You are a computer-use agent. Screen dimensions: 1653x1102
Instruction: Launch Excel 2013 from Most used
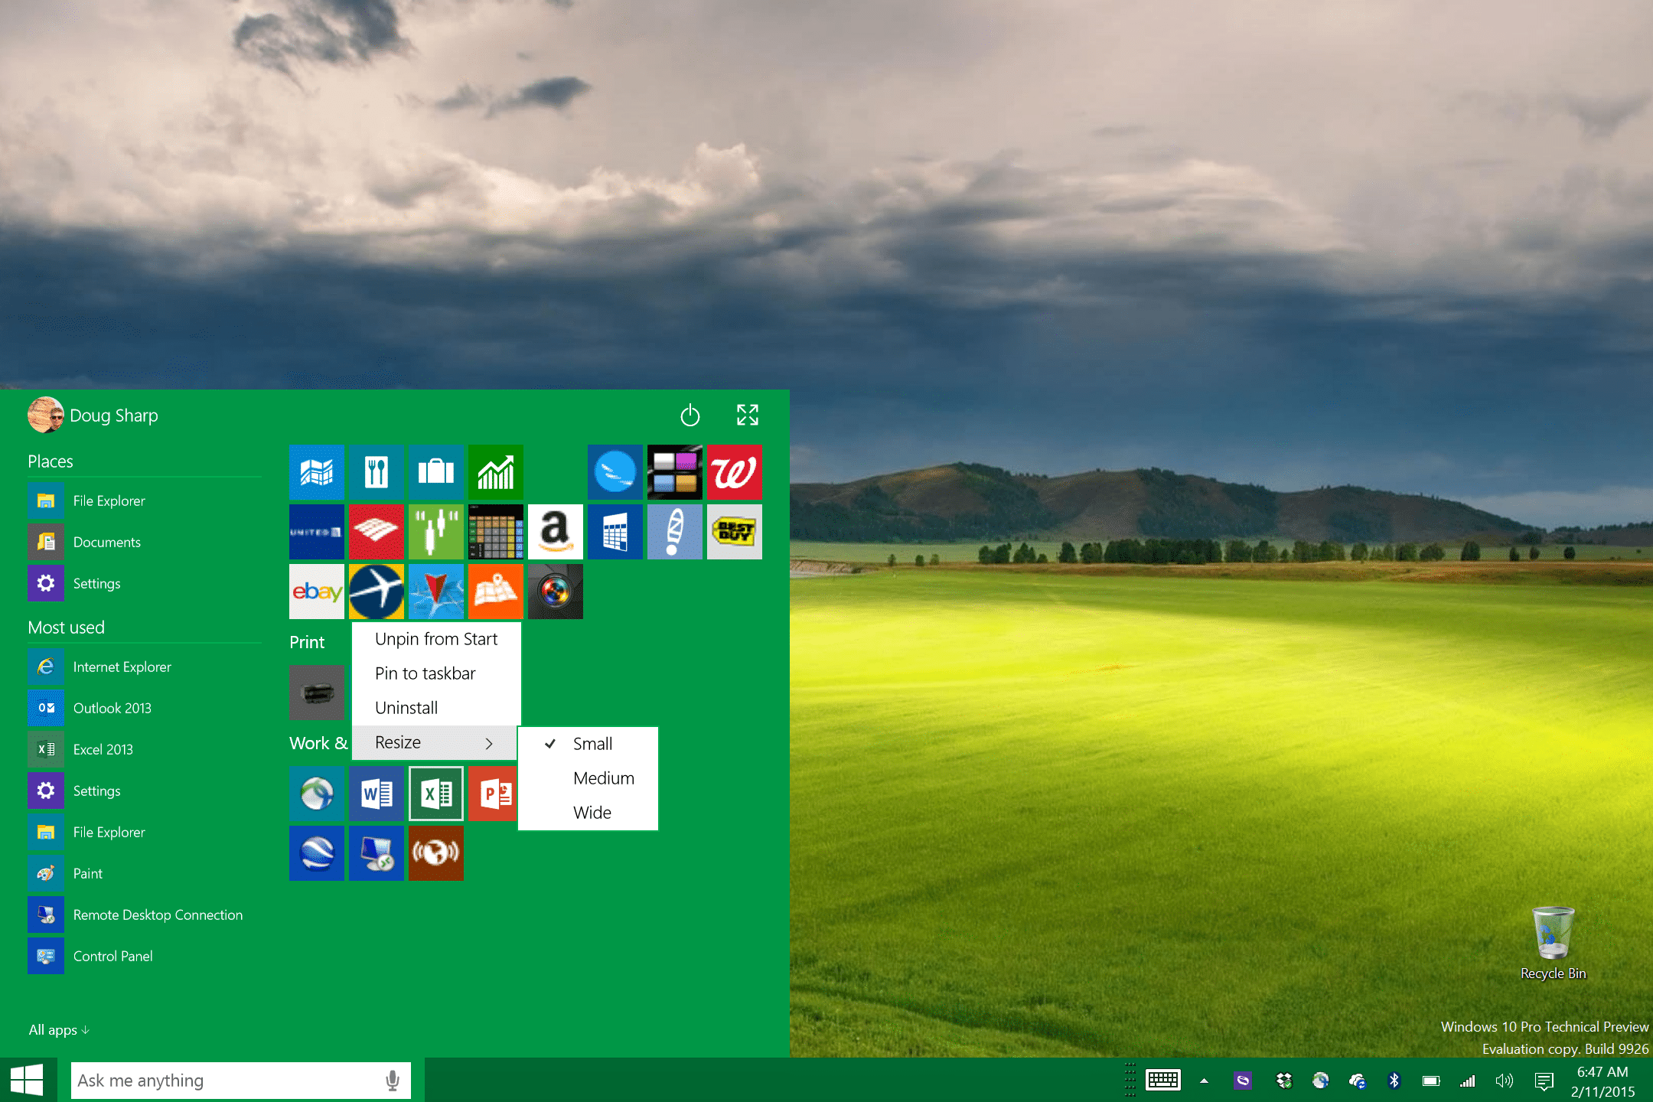144,749
